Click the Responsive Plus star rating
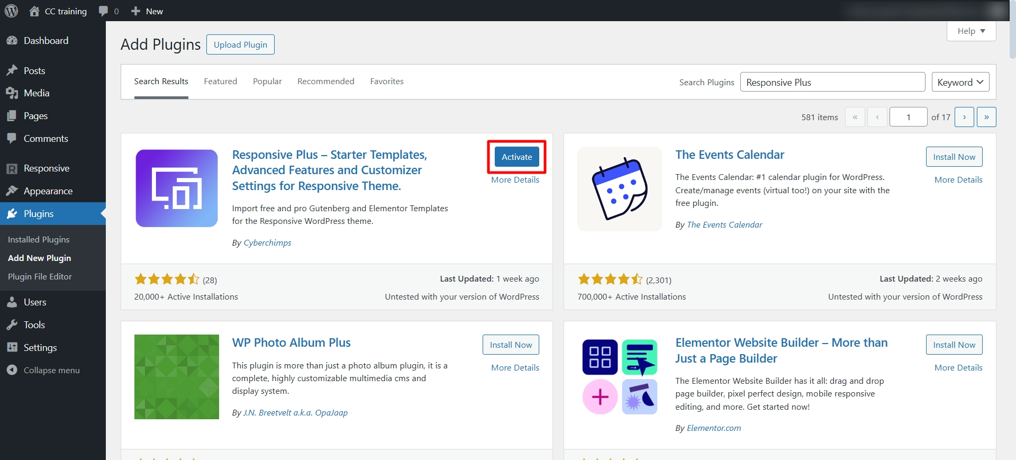 click(x=167, y=279)
